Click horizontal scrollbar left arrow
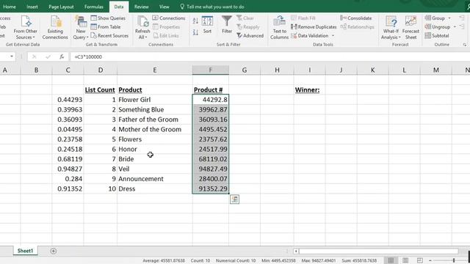Screen dimensions: 470x264 coord(296,251)
